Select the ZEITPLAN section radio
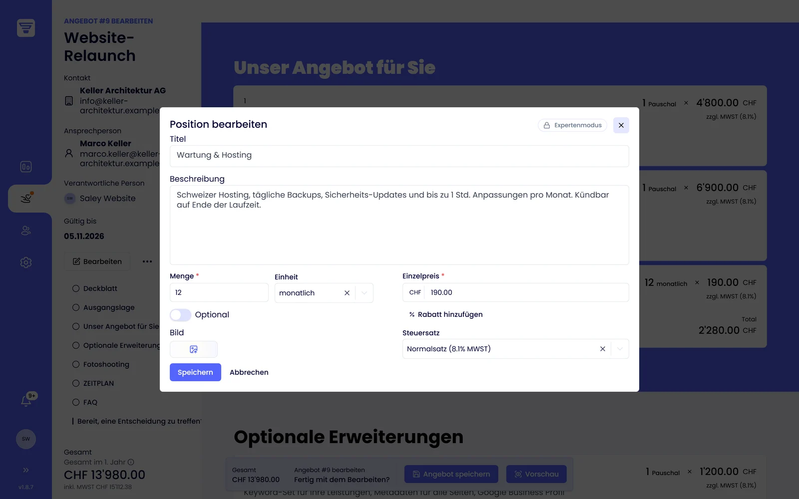This screenshot has height=499, width=799. (76, 383)
